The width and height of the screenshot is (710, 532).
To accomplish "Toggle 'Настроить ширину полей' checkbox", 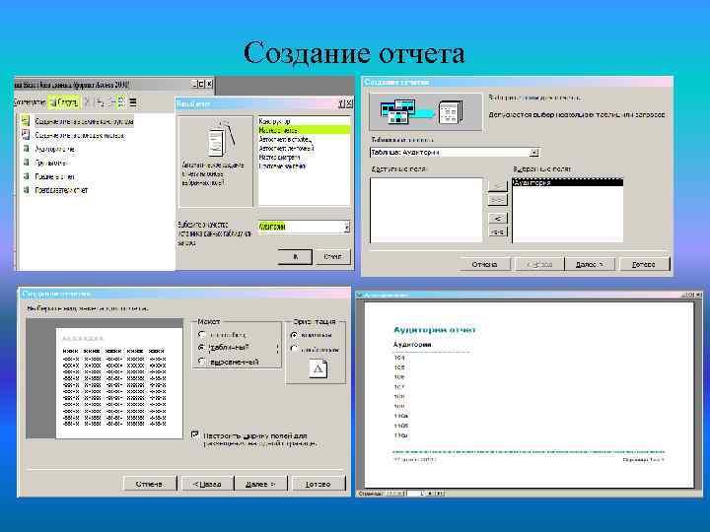I will coord(194,434).
